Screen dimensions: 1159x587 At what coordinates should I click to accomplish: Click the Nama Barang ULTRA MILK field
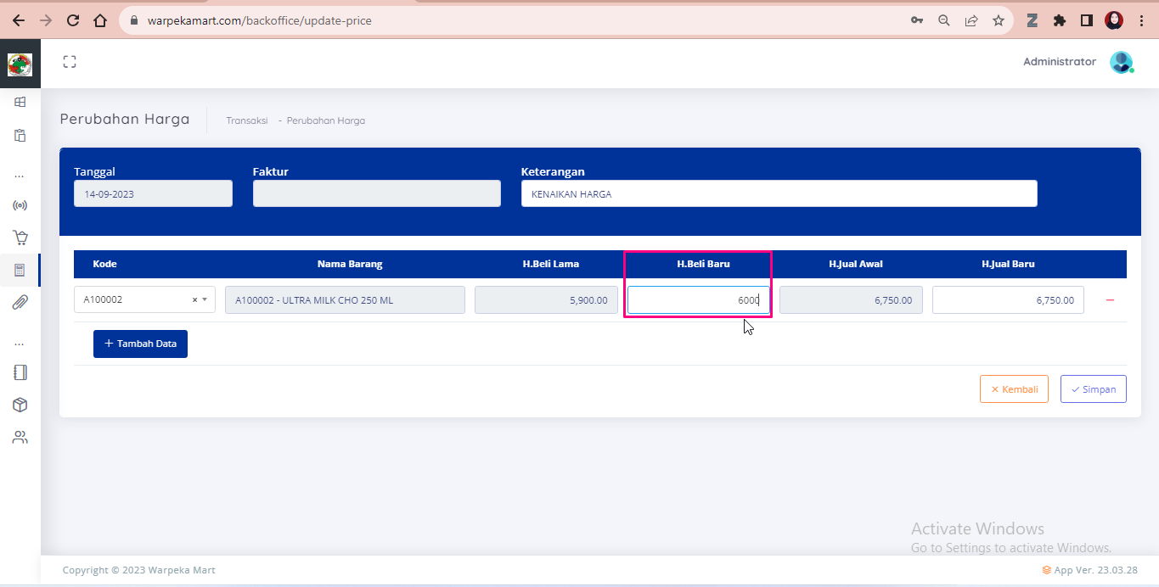coord(345,300)
